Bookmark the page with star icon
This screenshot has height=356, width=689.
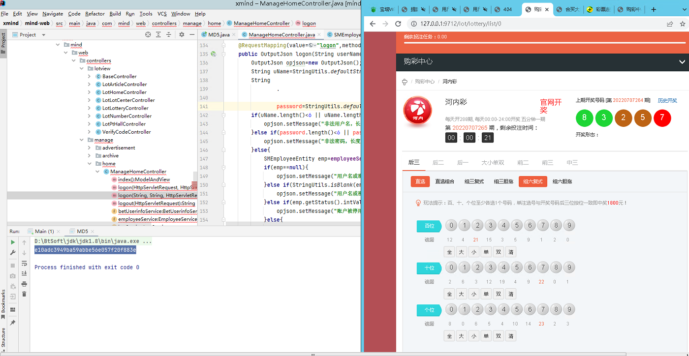pyautogui.click(x=683, y=24)
